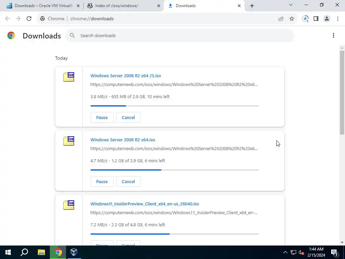Viewport: 345px width, 259px height.
Task: Open VirtualBox from the taskbar
Action: [74, 252]
